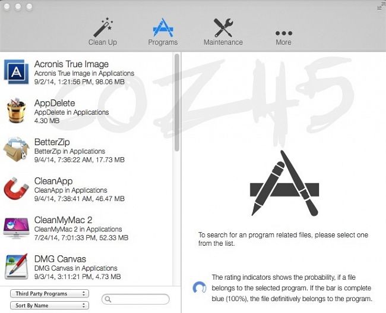Click the CleanMyMac 2 iMac icon

tap(16, 228)
